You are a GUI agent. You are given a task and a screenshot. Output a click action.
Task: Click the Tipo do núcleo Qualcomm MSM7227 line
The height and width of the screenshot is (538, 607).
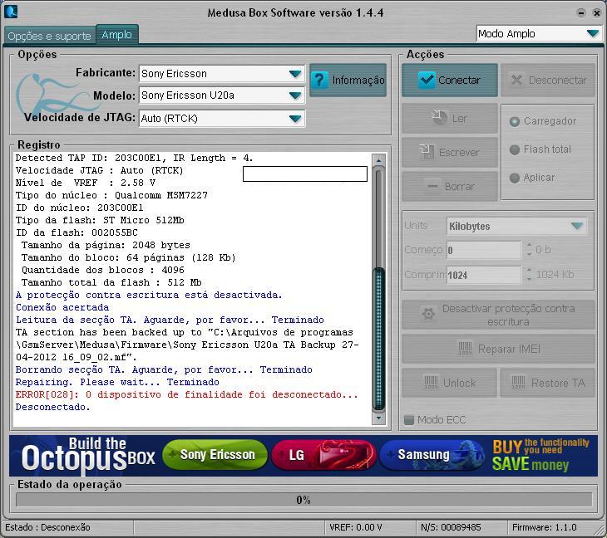[x=111, y=195]
